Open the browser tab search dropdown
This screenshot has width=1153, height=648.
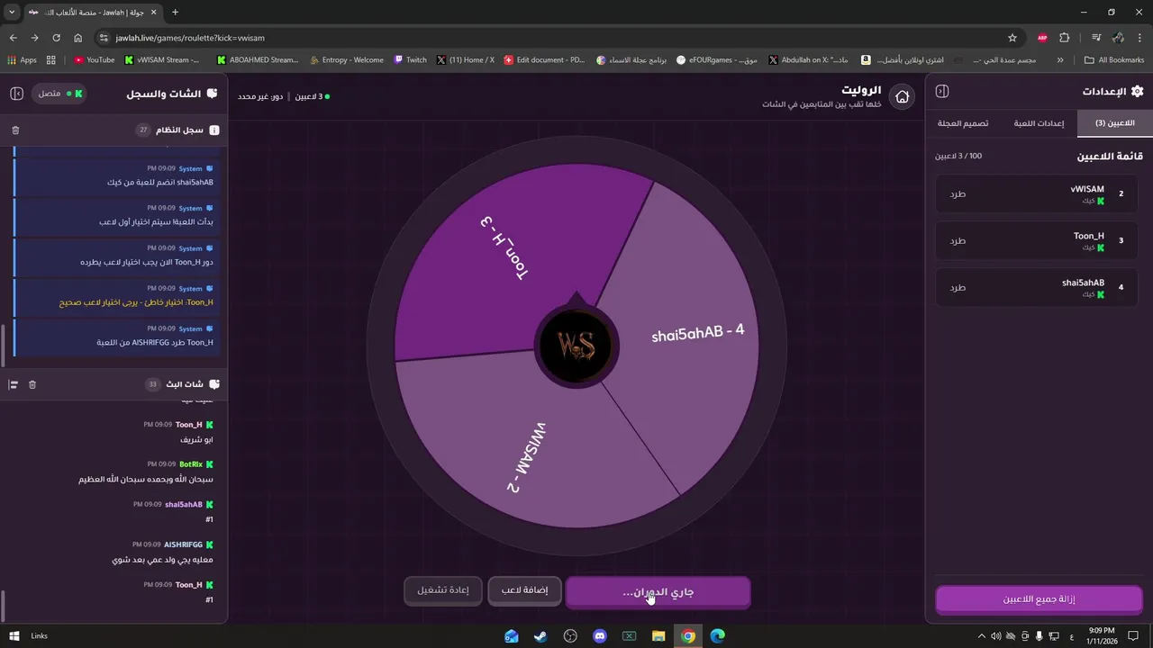(12, 12)
